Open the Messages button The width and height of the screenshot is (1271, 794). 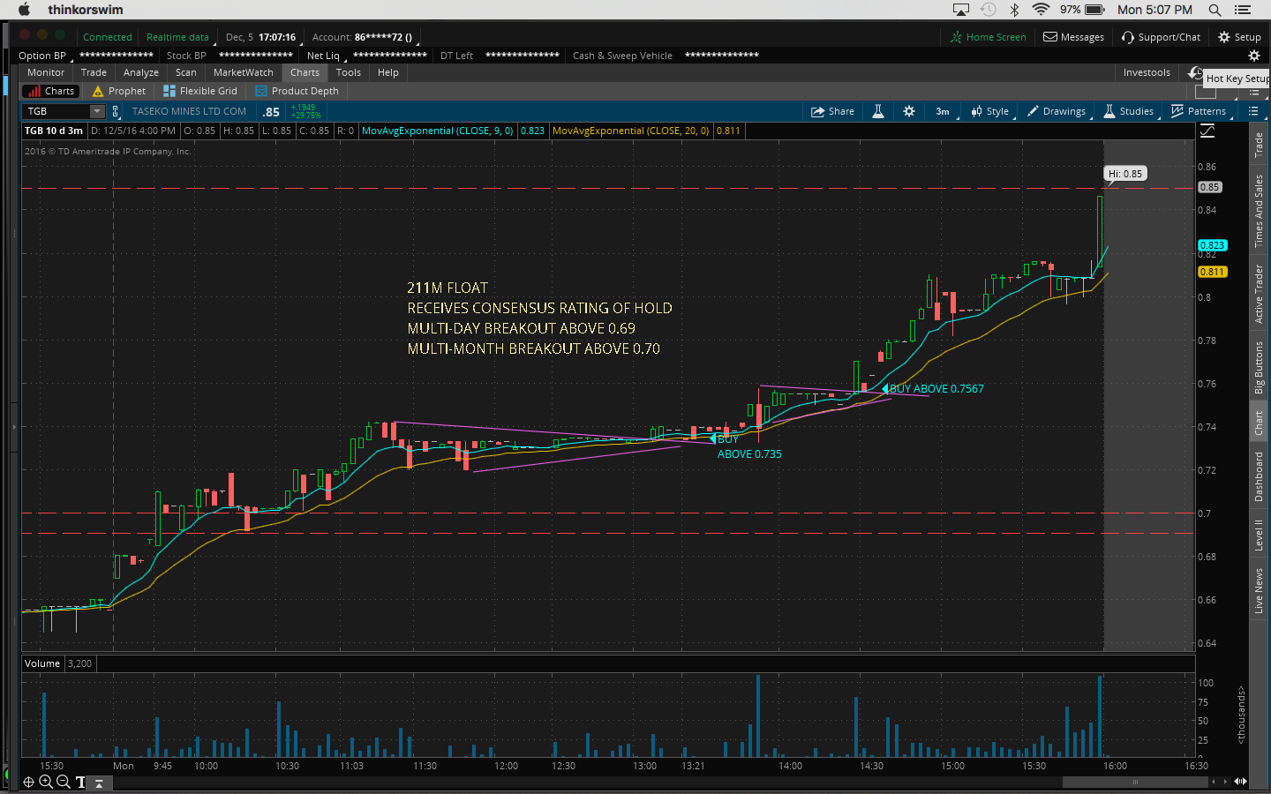pyautogui.click(x=1074, y=37)
